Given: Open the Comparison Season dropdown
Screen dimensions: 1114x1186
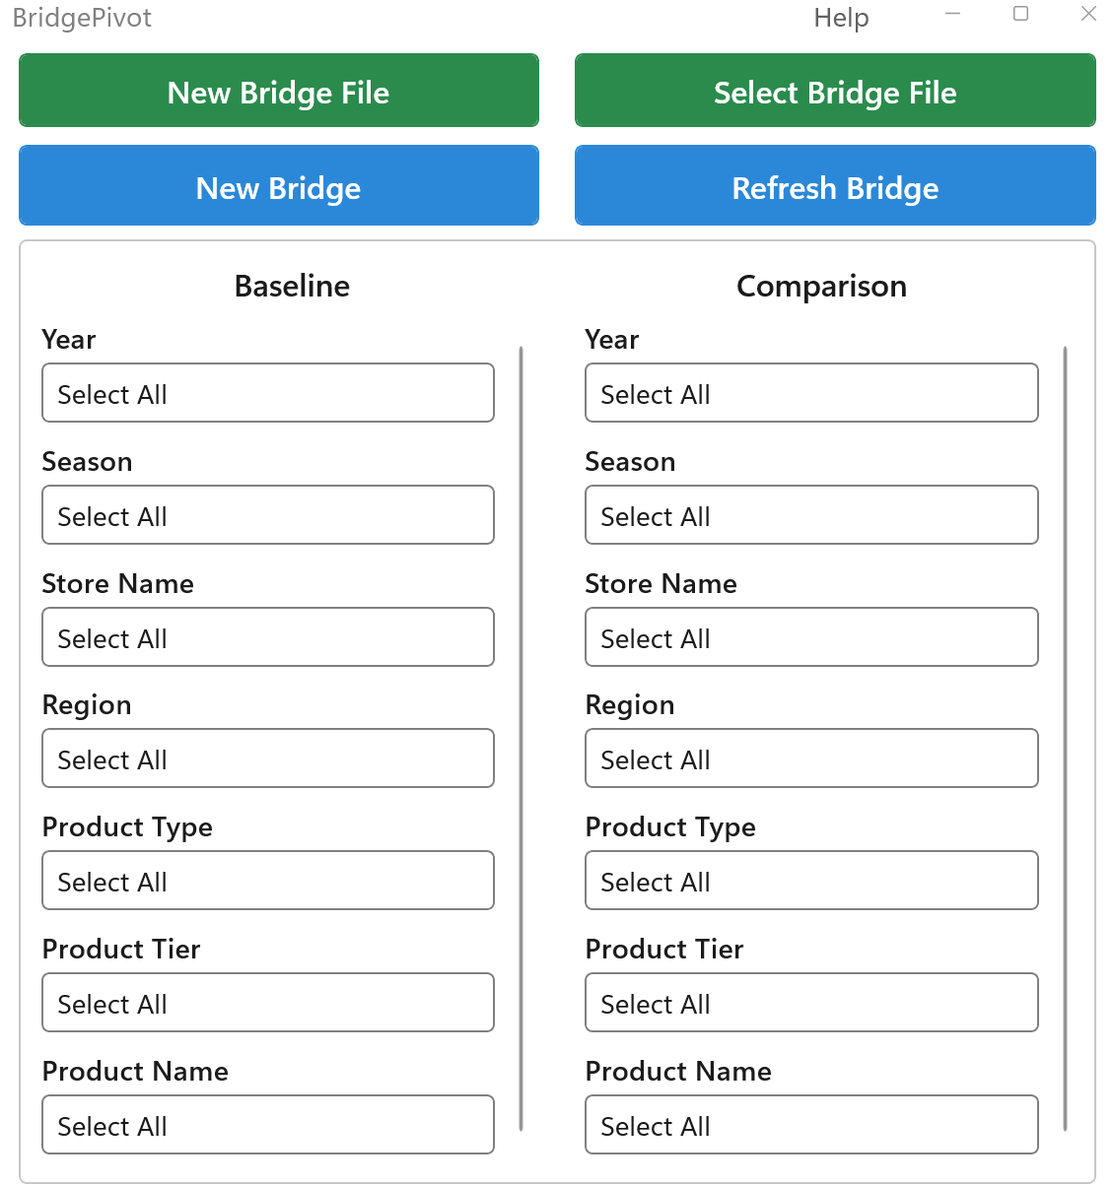Looking at the screenshot, I should (811, 515).
